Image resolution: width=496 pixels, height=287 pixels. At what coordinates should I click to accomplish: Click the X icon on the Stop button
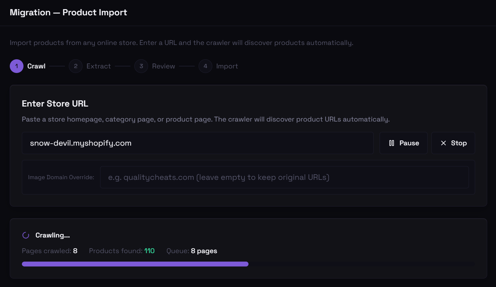[443, 143]
